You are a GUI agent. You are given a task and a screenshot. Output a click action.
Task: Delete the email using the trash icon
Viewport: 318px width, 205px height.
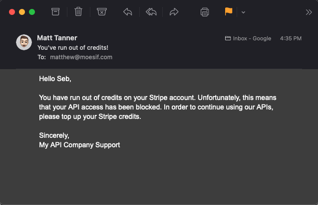coord(78,12)
